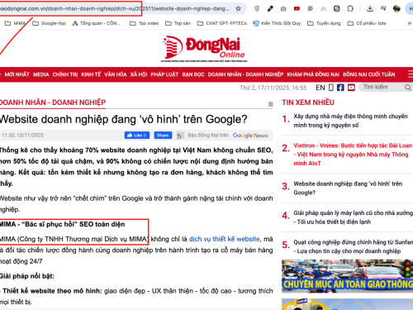Click the TIN XEM NHIỀU heading

[308, 103]
